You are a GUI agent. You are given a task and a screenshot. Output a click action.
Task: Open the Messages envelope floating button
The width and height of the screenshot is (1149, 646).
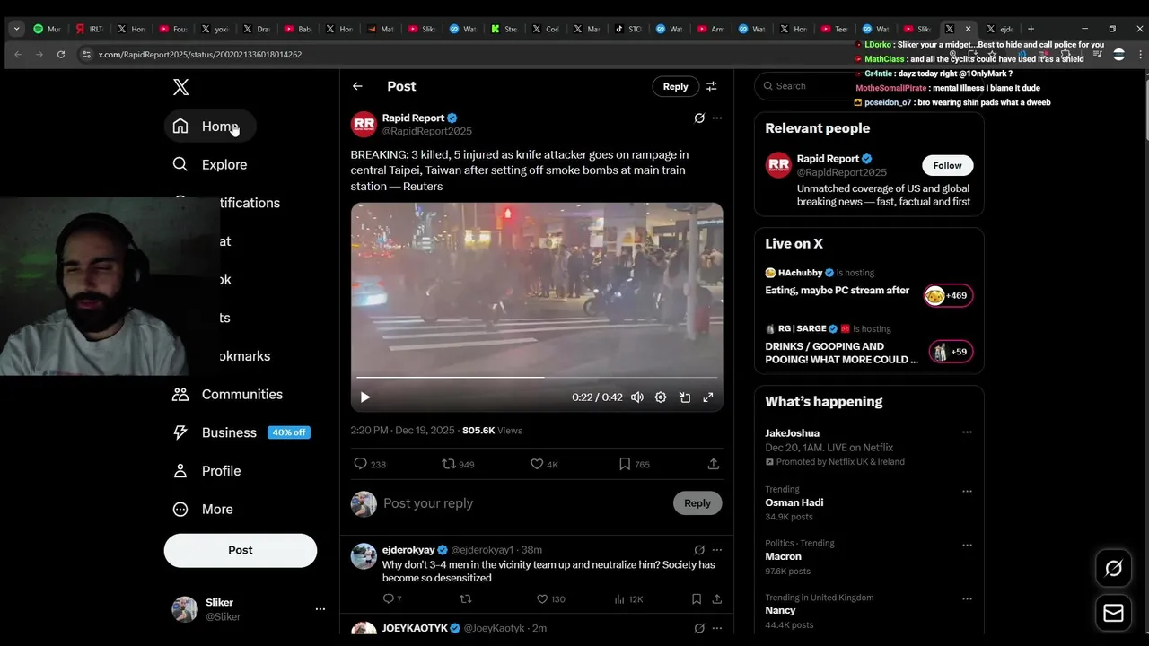1113,614
